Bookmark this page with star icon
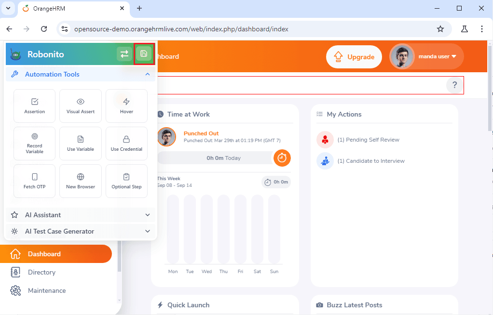The height and width of the screenshot is (315, 493). tap(440, 29)
